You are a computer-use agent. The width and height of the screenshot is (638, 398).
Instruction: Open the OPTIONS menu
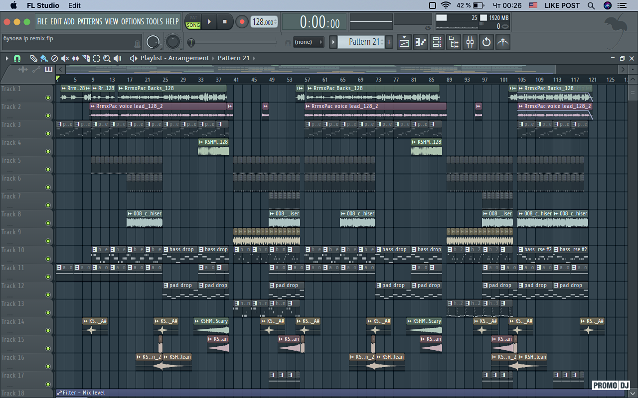click(132, 21)
